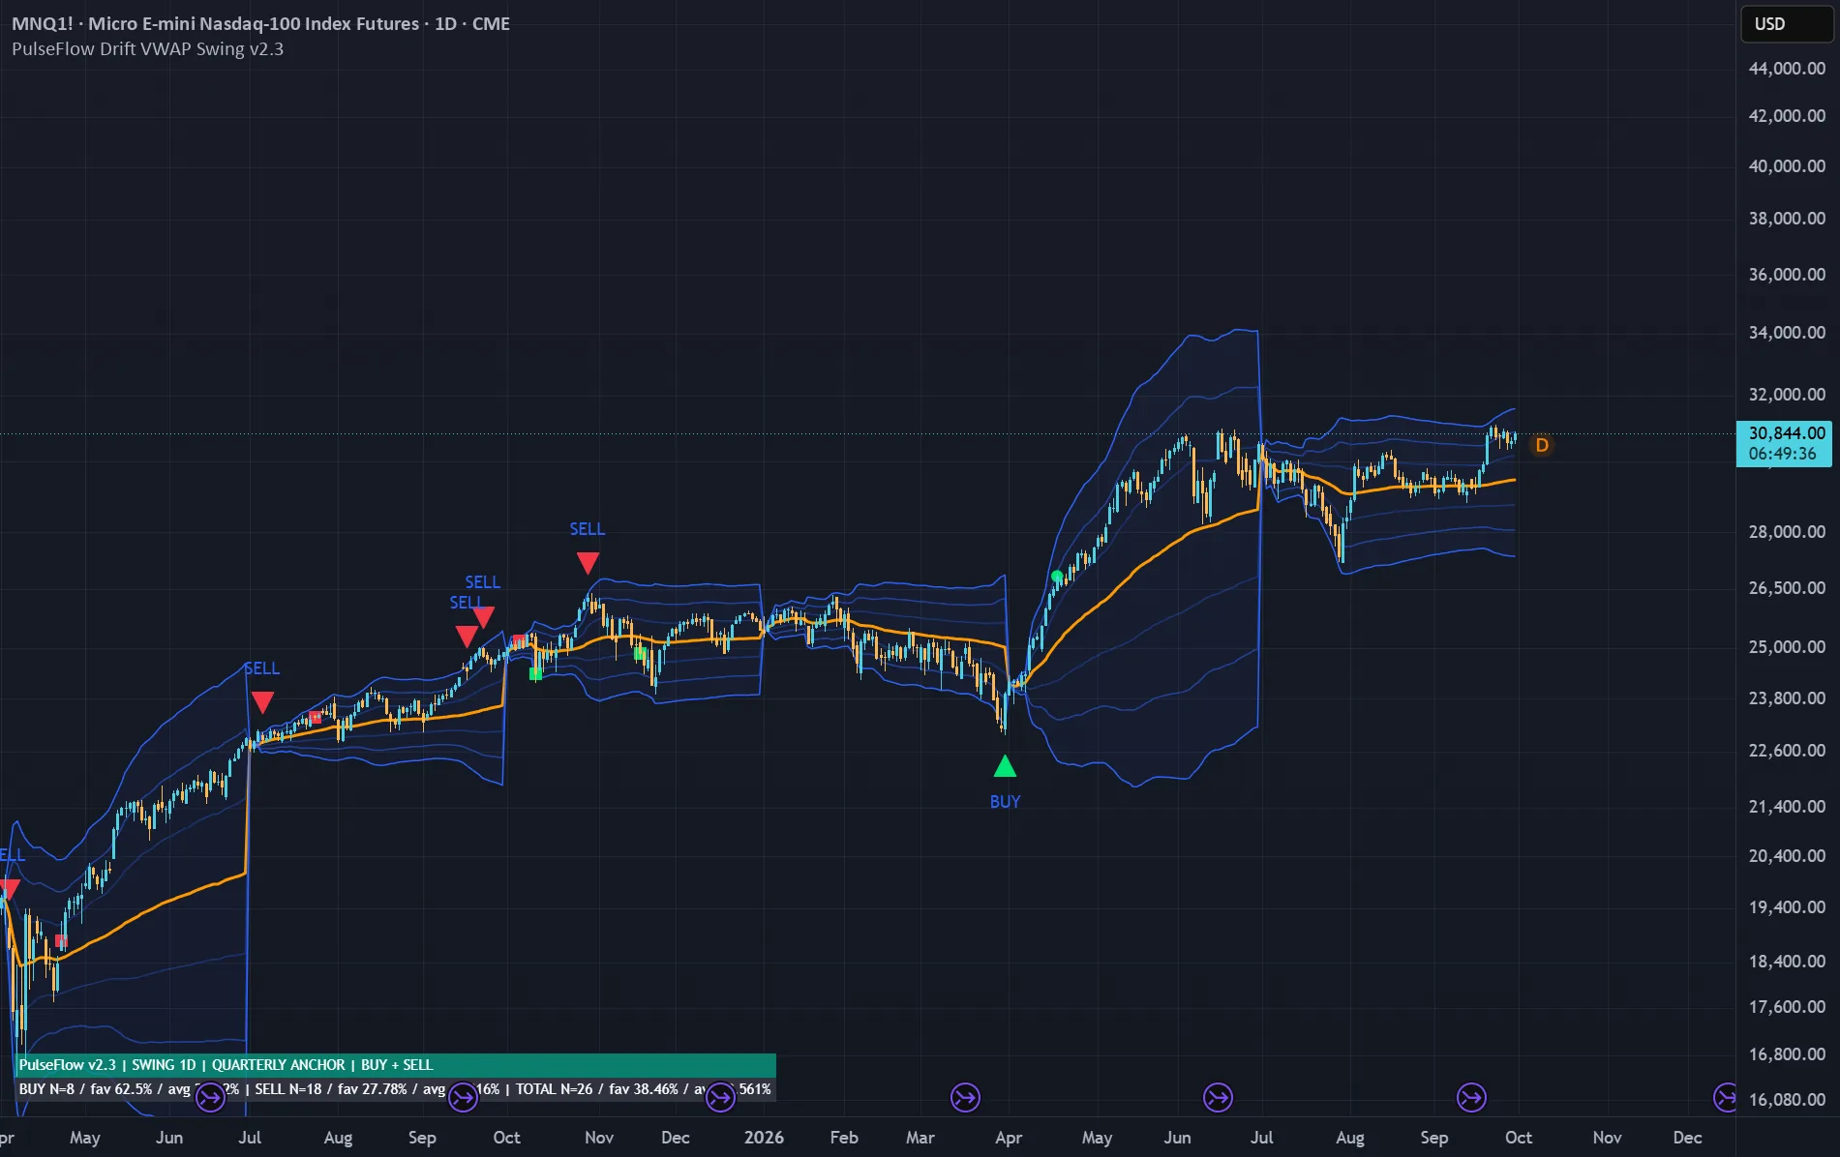Viewport: 1840px width, 1157px height.
Task: Open the rollover icon overlapping BUY stats avg
Action: 210,1097
